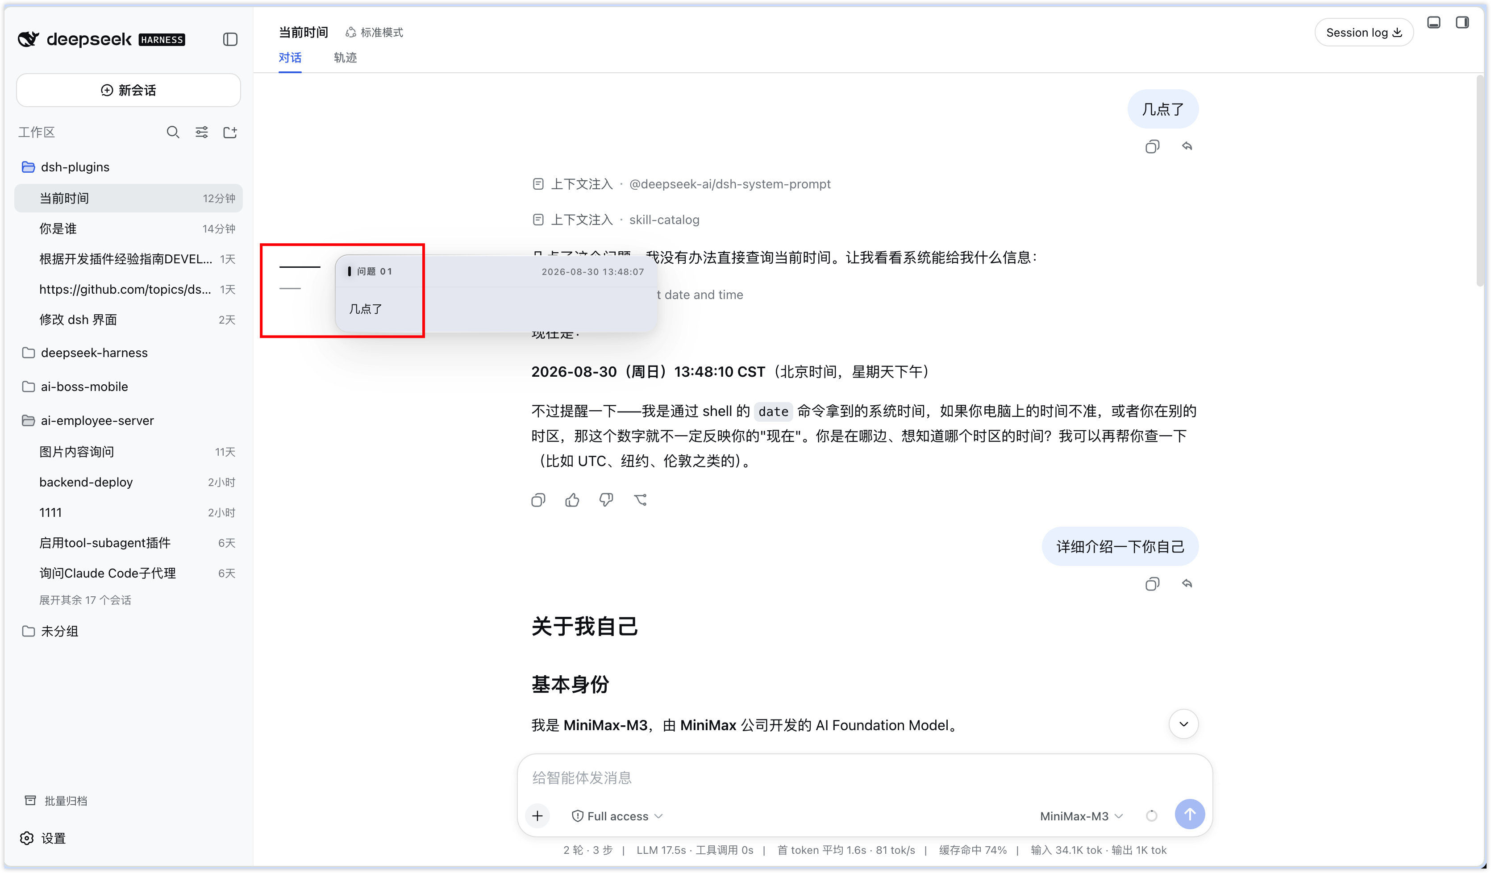1491x873 pixels.
Task: Copy the 详细介绍一下你自己 message
Action: coord(1152,584)
